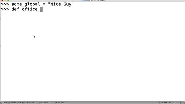Viewport: 185px width, 104px height.
Task: Click the 9:19 caret position indicator
Action: click(161, 103)
